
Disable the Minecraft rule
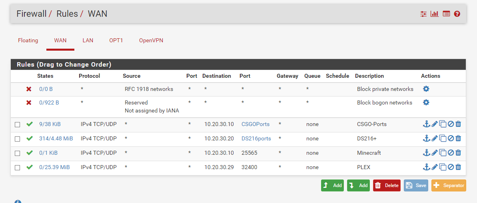[x=451, y=153]
